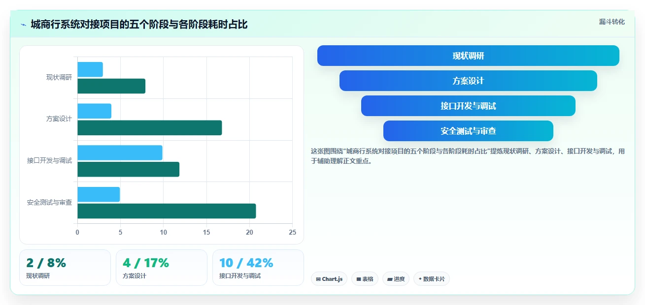Select the 现状调研 funnel stage
Viewport: 645px width, 305px height.
(468, 56)
